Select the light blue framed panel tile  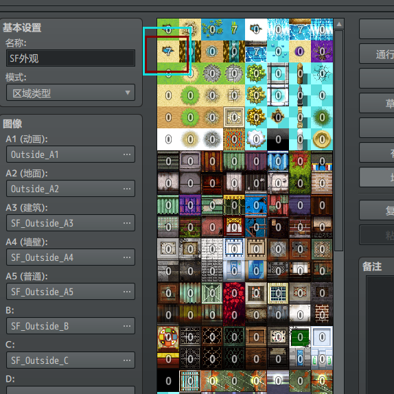(x=322, y=337)
